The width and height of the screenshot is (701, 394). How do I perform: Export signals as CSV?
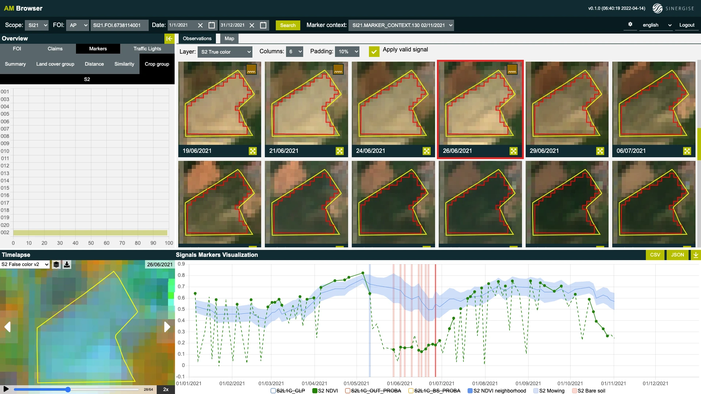coord(655,255)
